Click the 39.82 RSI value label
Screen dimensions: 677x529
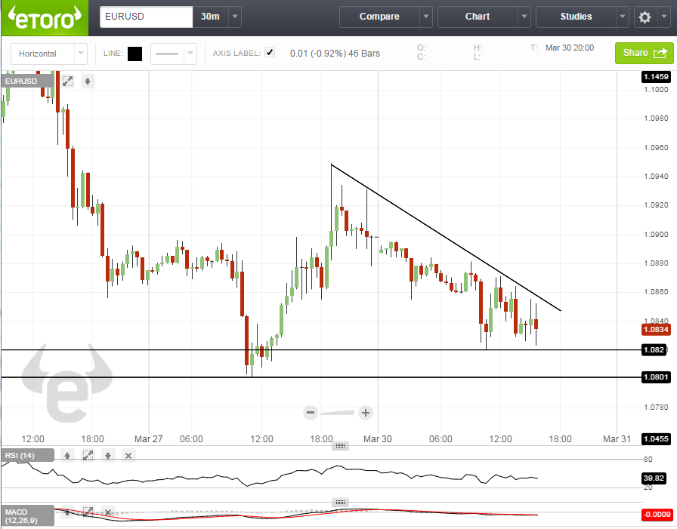[654, 478]
